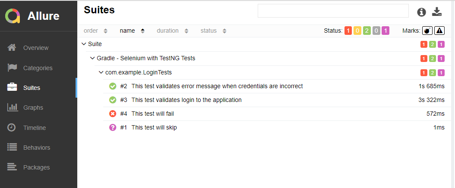The height and width of the screenshot is (188, 455).
Task: Toggle the skipped status filter (purple)
Action: click(385, 31)
